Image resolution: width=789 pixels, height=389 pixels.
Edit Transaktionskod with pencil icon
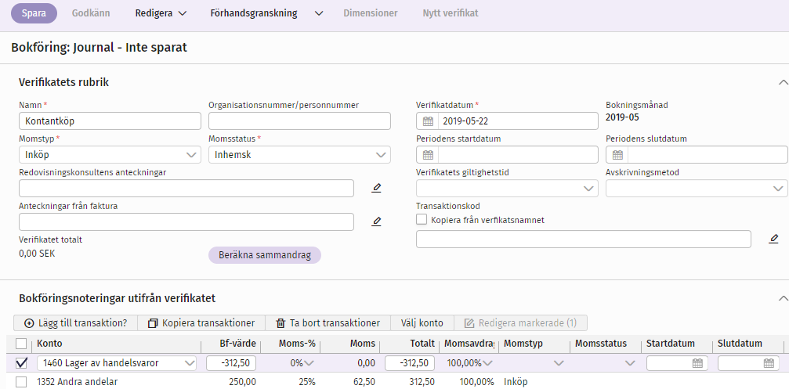coord(774,240)
